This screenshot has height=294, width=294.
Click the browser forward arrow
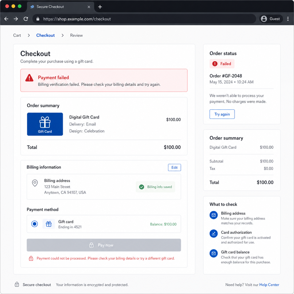pos(16,19)
